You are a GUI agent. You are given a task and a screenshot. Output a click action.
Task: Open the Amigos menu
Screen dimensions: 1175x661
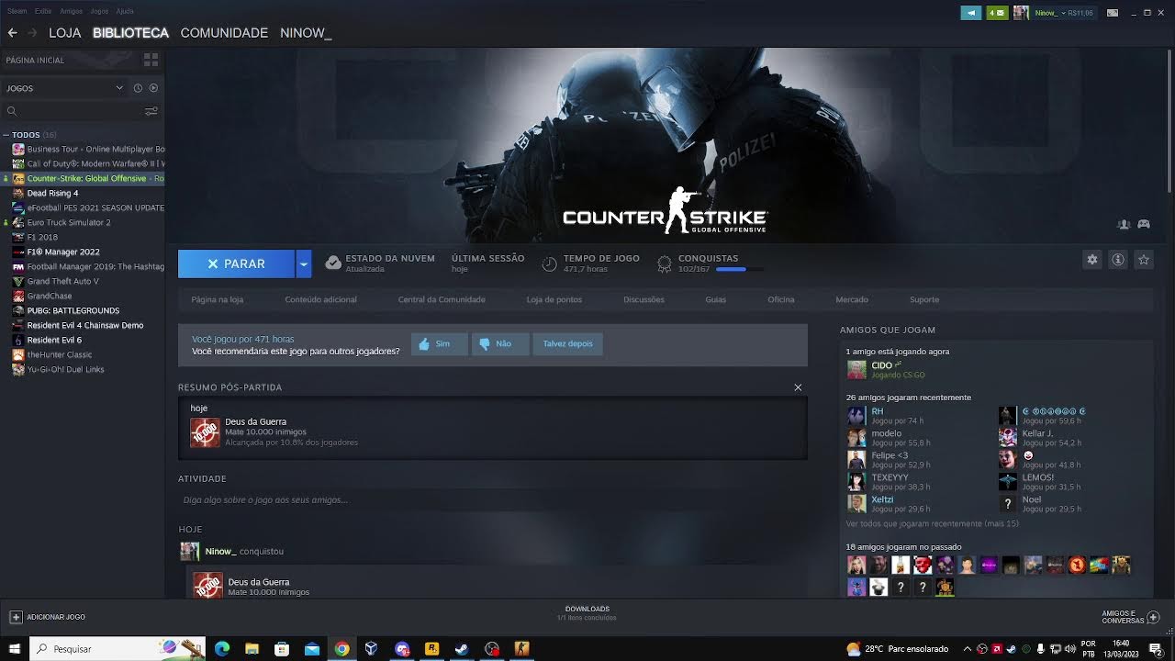click(x=71, y=11)
